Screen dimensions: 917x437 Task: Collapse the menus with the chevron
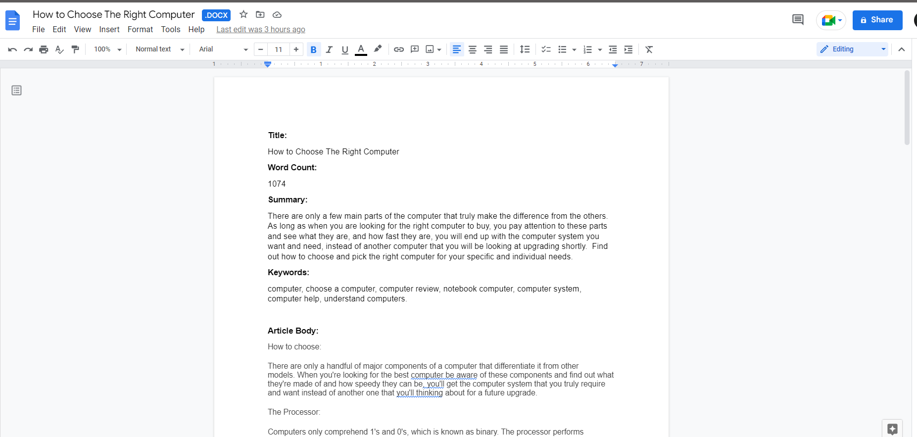[902, 49]
